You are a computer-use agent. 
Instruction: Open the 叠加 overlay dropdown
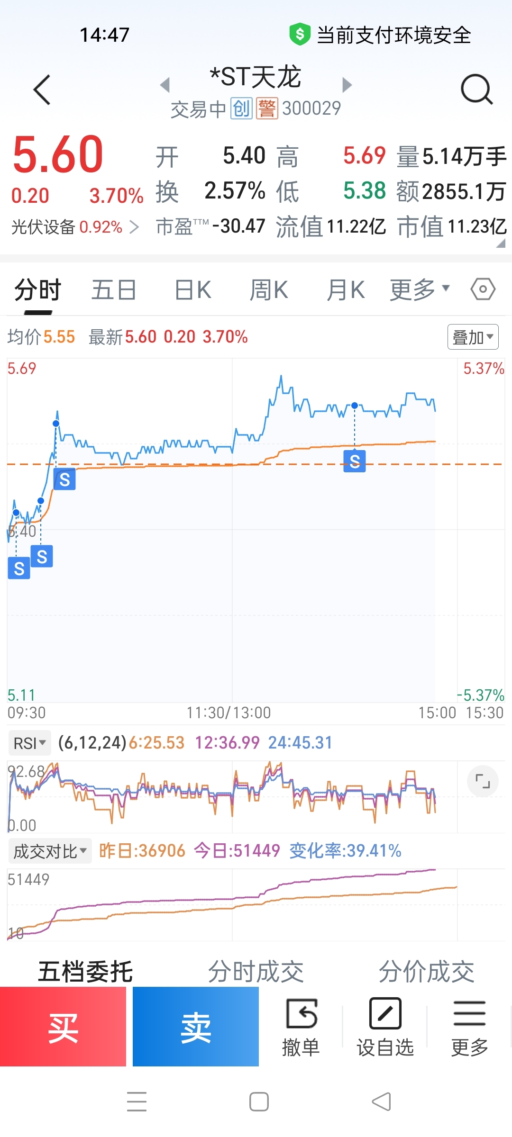tap(473, 337)
